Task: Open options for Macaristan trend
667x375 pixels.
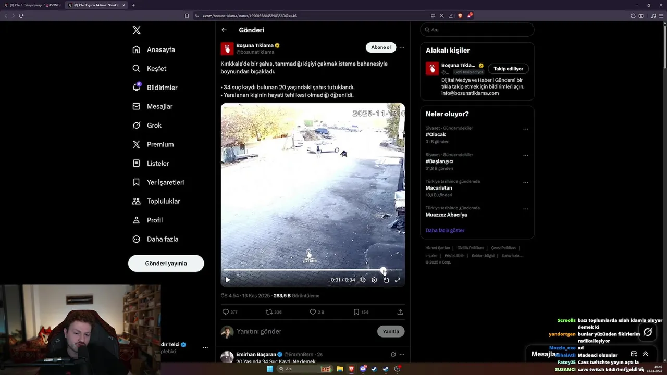Action: click(x=525, y=182)
